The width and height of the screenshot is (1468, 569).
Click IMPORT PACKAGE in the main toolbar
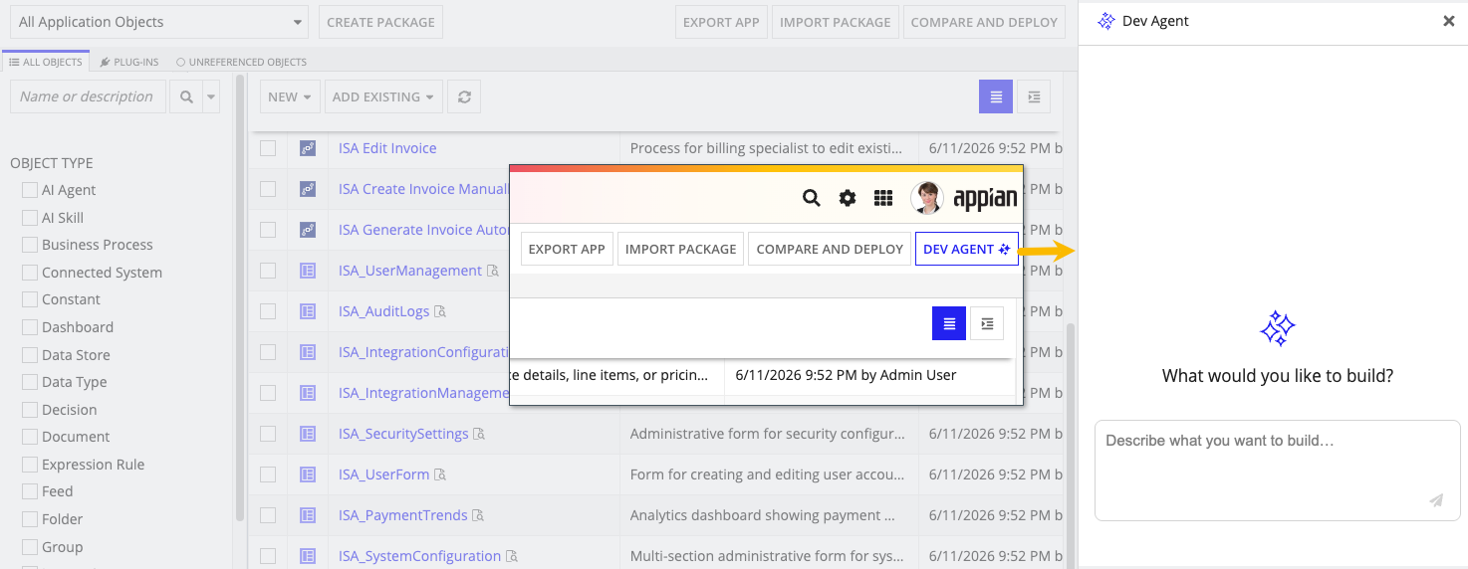836,22
